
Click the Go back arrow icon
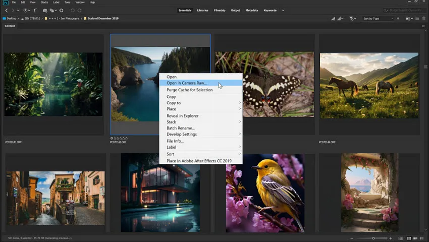(x=7, y=10)
